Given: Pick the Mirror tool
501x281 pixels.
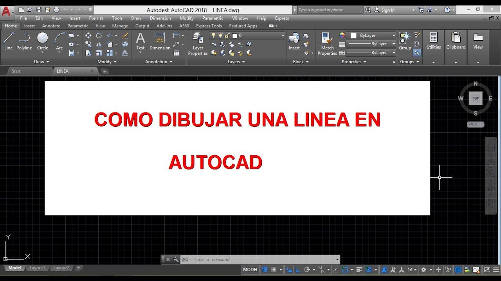Looking at the screenshot, I should pyautogui.click(x=99, y=44).
